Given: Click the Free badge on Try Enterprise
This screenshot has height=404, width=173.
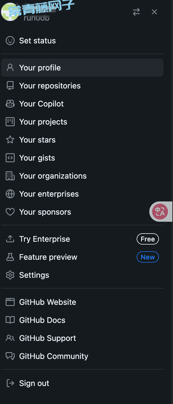Looking at the screenshot, I should click(x=148, y=239).
